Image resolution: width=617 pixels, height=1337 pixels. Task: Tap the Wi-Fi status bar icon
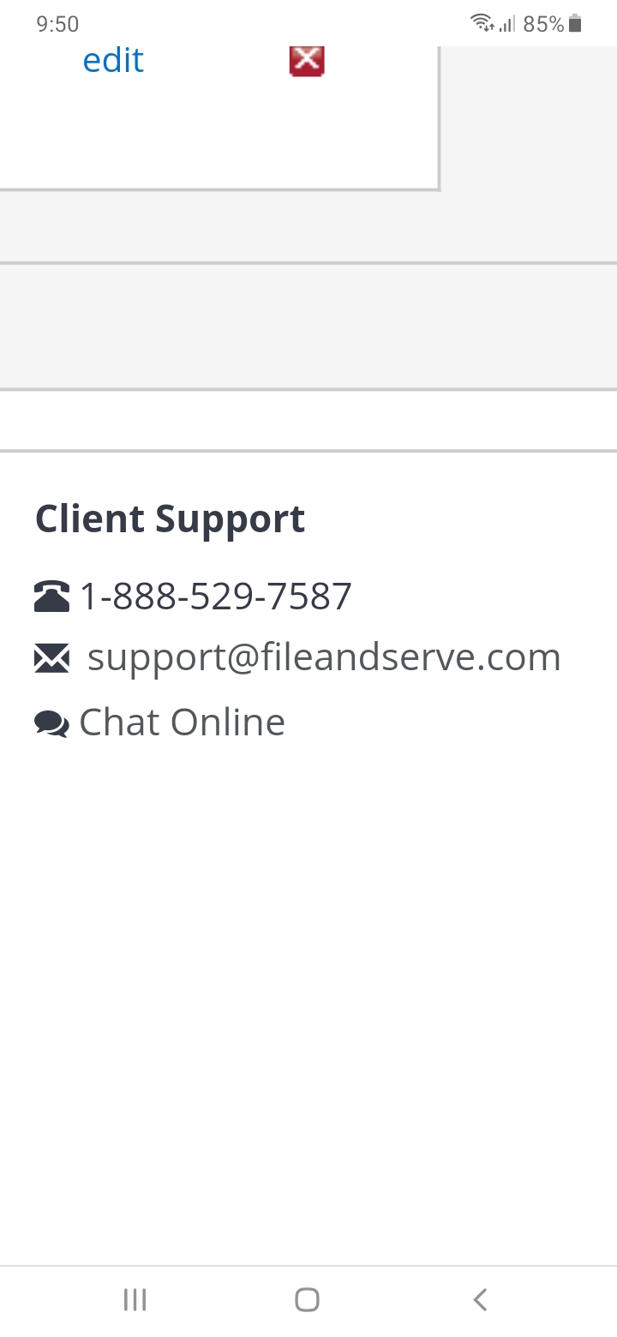(x=482, y=23)
